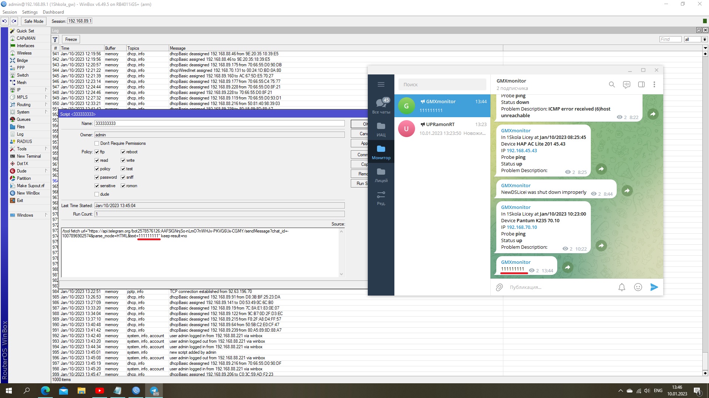709x398 pixels.
Task: Open Telegram hamburger menu icon
Action: point(381,84)
